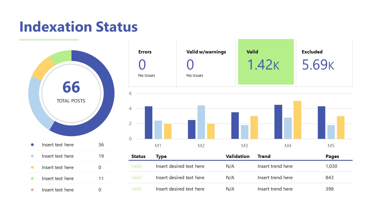
Task: Click the Valid status in the 398 row
Action: click(136, 189)
